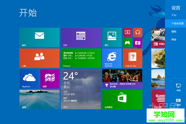Click the 通知 notifications icon in Settings
This screenshot has width=186, height=124.
[x=178, y=102]
